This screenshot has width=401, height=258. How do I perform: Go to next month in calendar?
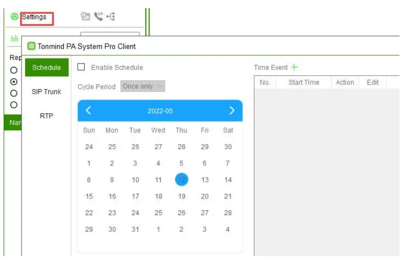point(232,110)
